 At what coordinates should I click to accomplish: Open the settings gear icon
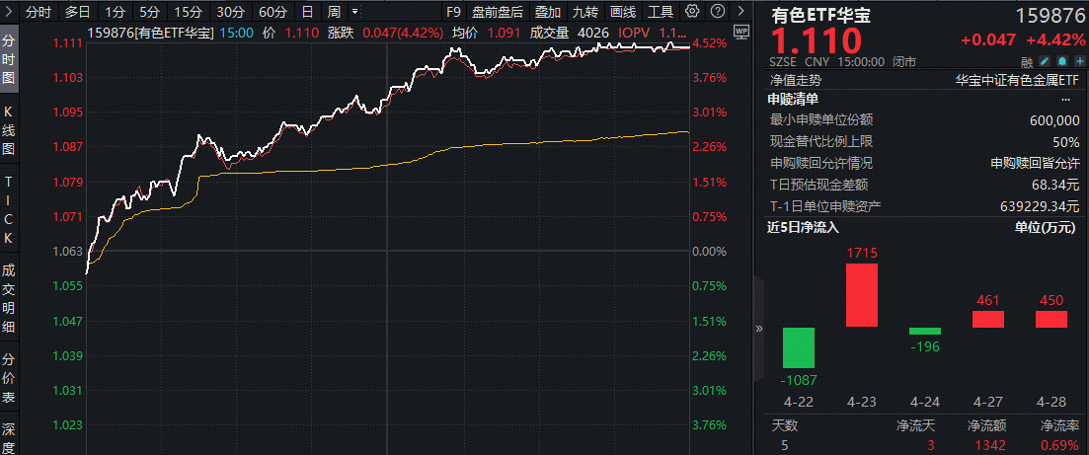692,12
